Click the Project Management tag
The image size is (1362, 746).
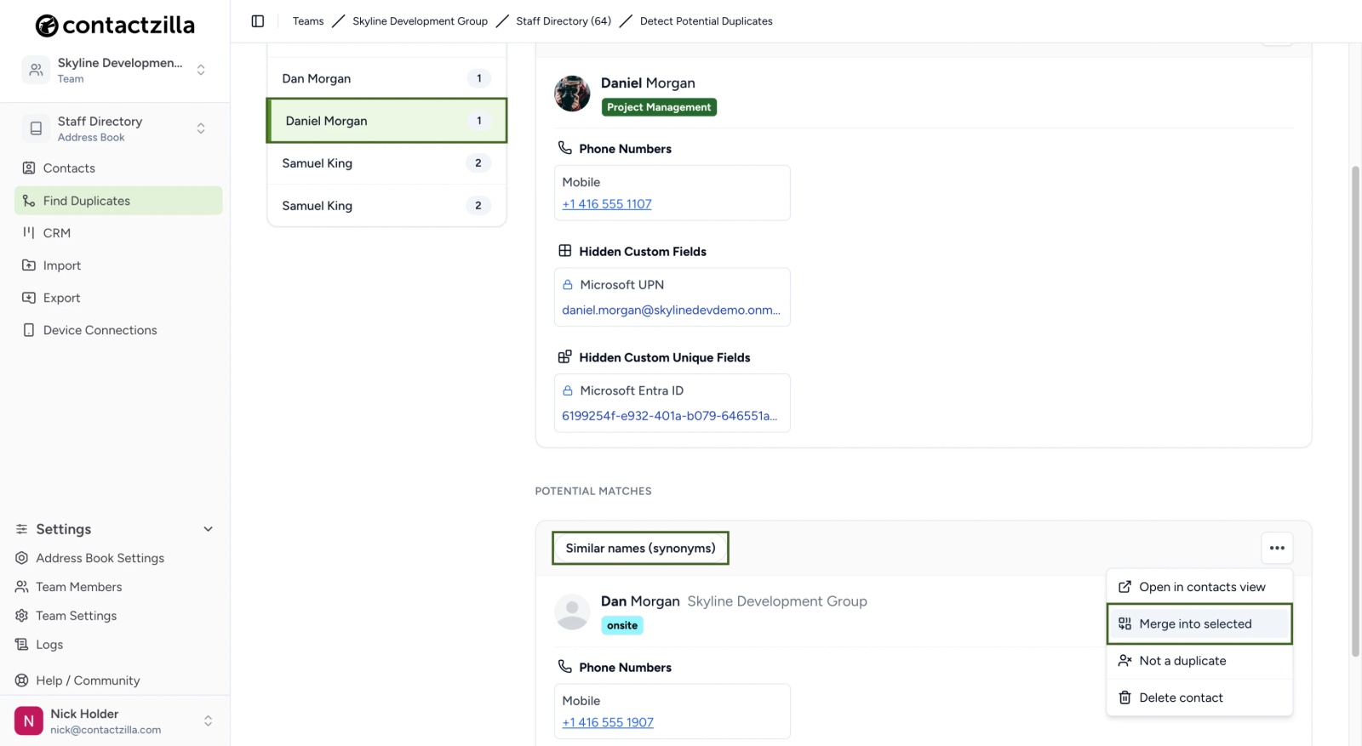click(x=659, y=107)
